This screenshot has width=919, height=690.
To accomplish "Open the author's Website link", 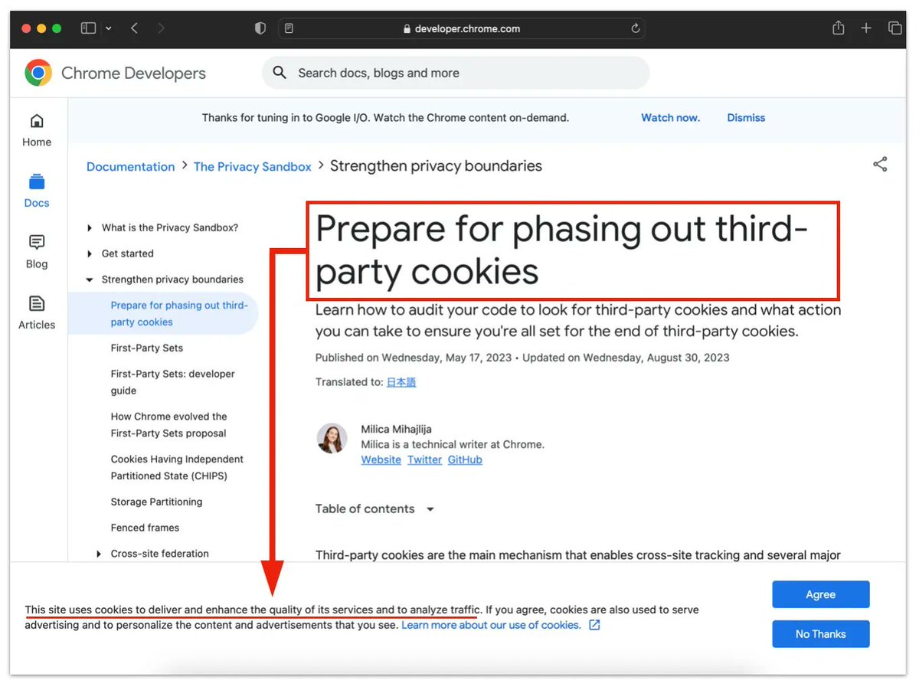I will pos(381,459).
